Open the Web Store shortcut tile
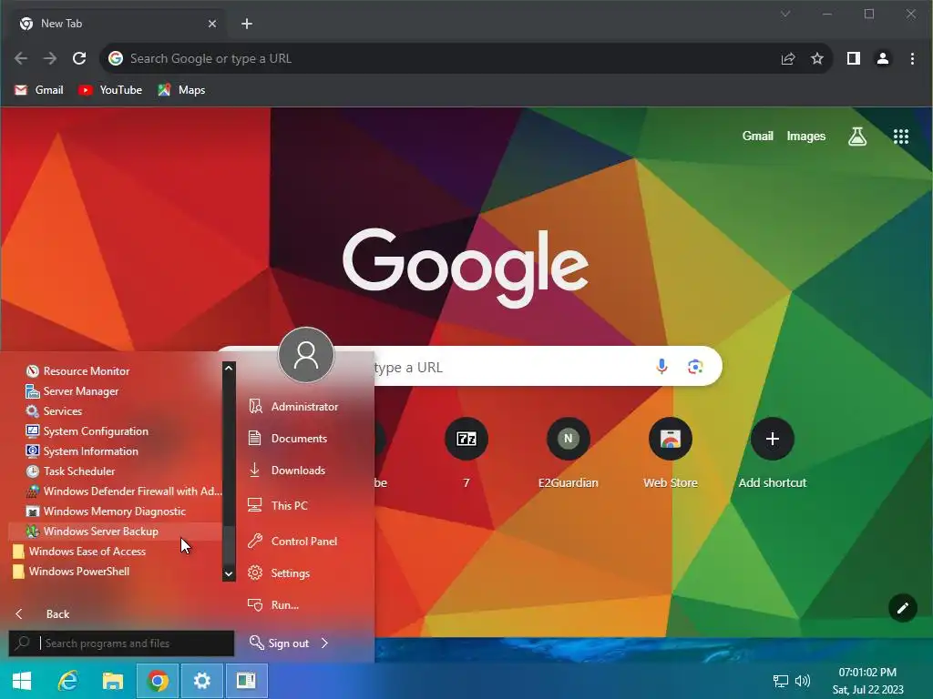Viewport: 933px width, 699px height. (671, 453)
